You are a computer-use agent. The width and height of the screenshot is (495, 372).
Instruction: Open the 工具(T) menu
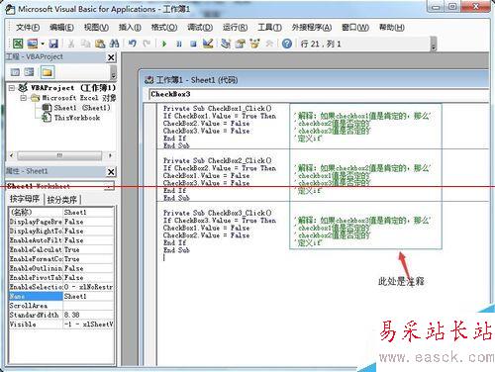pos(269,27)
